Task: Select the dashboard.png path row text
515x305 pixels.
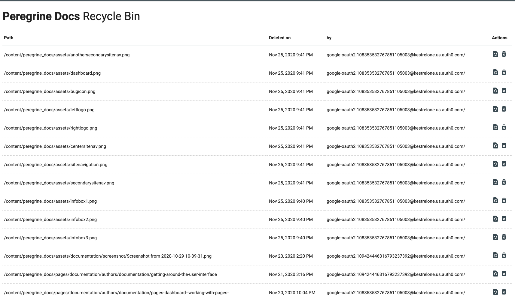Action: pyautogui.click(x=52, y=73)
